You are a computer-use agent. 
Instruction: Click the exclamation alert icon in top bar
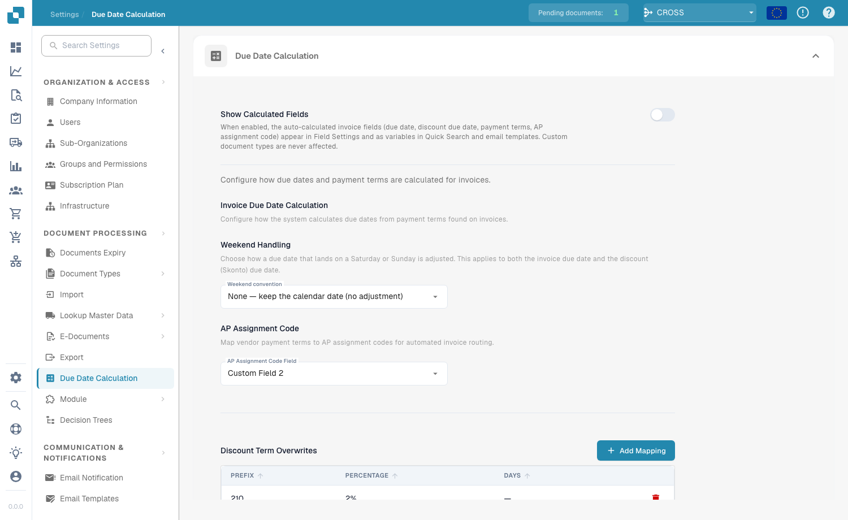click(803, 12)
